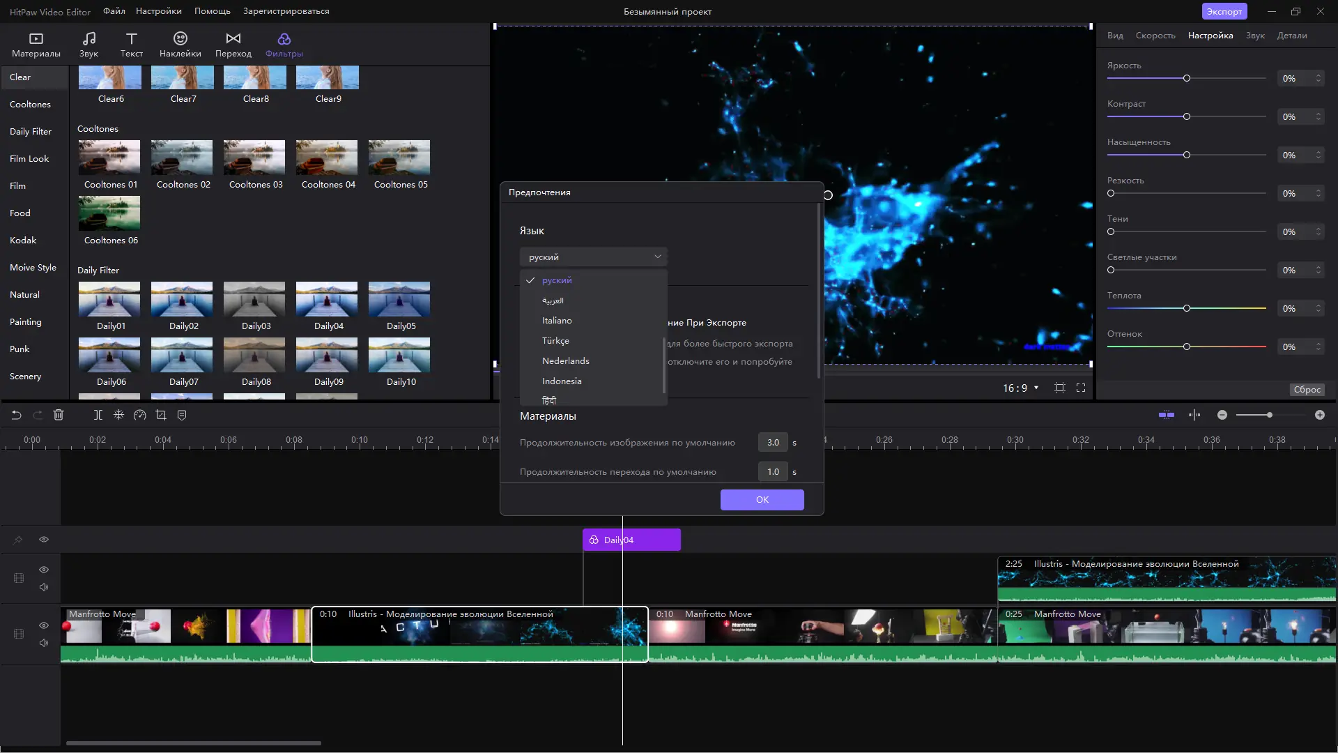1338x753 pixels.
Task: Open the Текст panel in the sidebar
Action: (131, 43)
